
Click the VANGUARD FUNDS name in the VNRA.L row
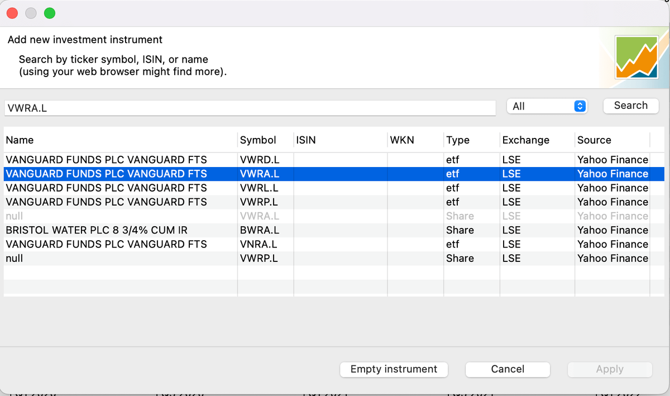pyautogui.click(x=106, y=244)
